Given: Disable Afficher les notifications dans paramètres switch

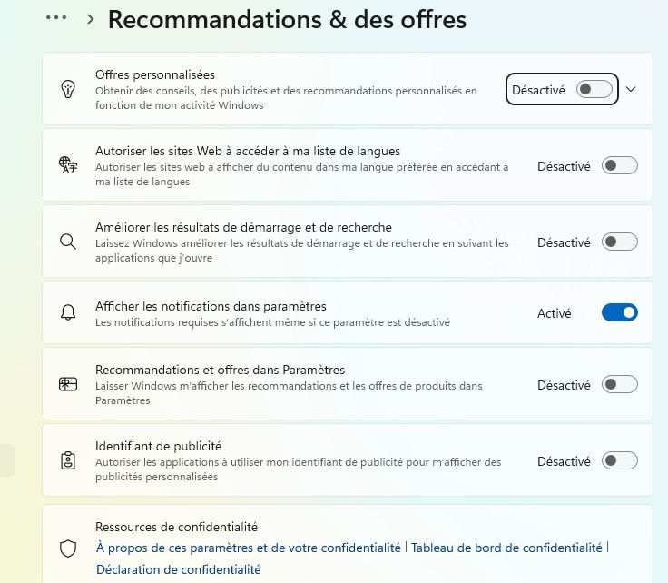Looking at the screenshot, I should click(x=619, y=312).
